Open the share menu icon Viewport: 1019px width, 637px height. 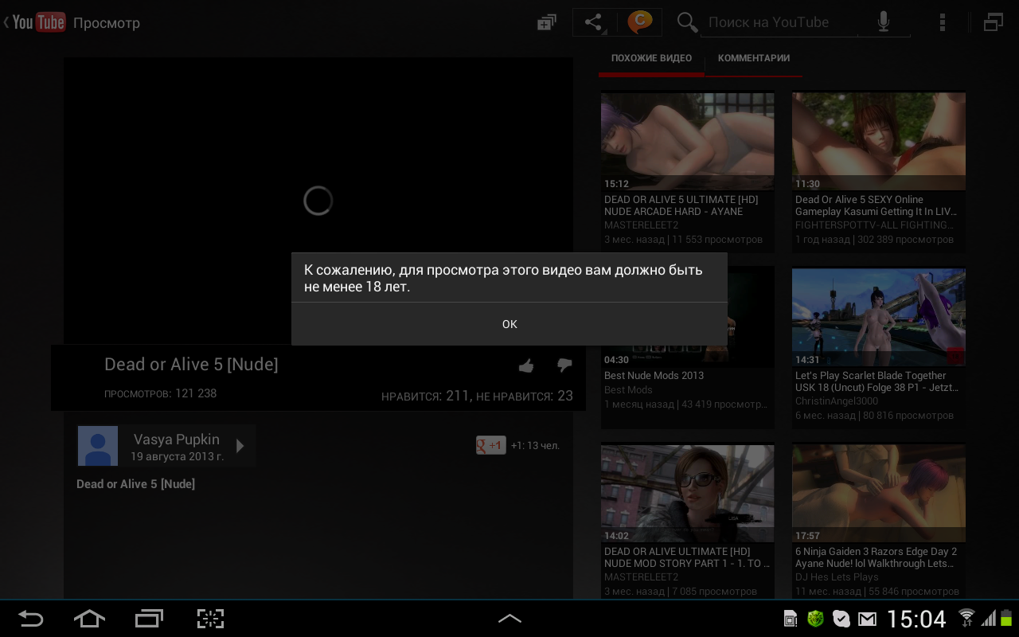(594, 22)
